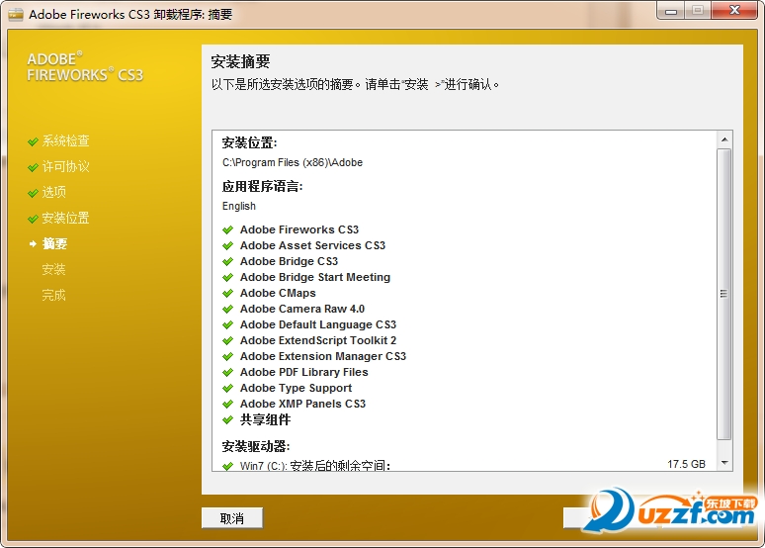Click checkmark next to Adobe Asset Services CS3

(x=228, y=245)
